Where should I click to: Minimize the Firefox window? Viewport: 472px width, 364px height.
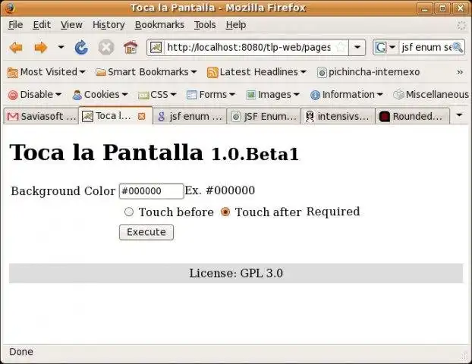coord(425,8)
